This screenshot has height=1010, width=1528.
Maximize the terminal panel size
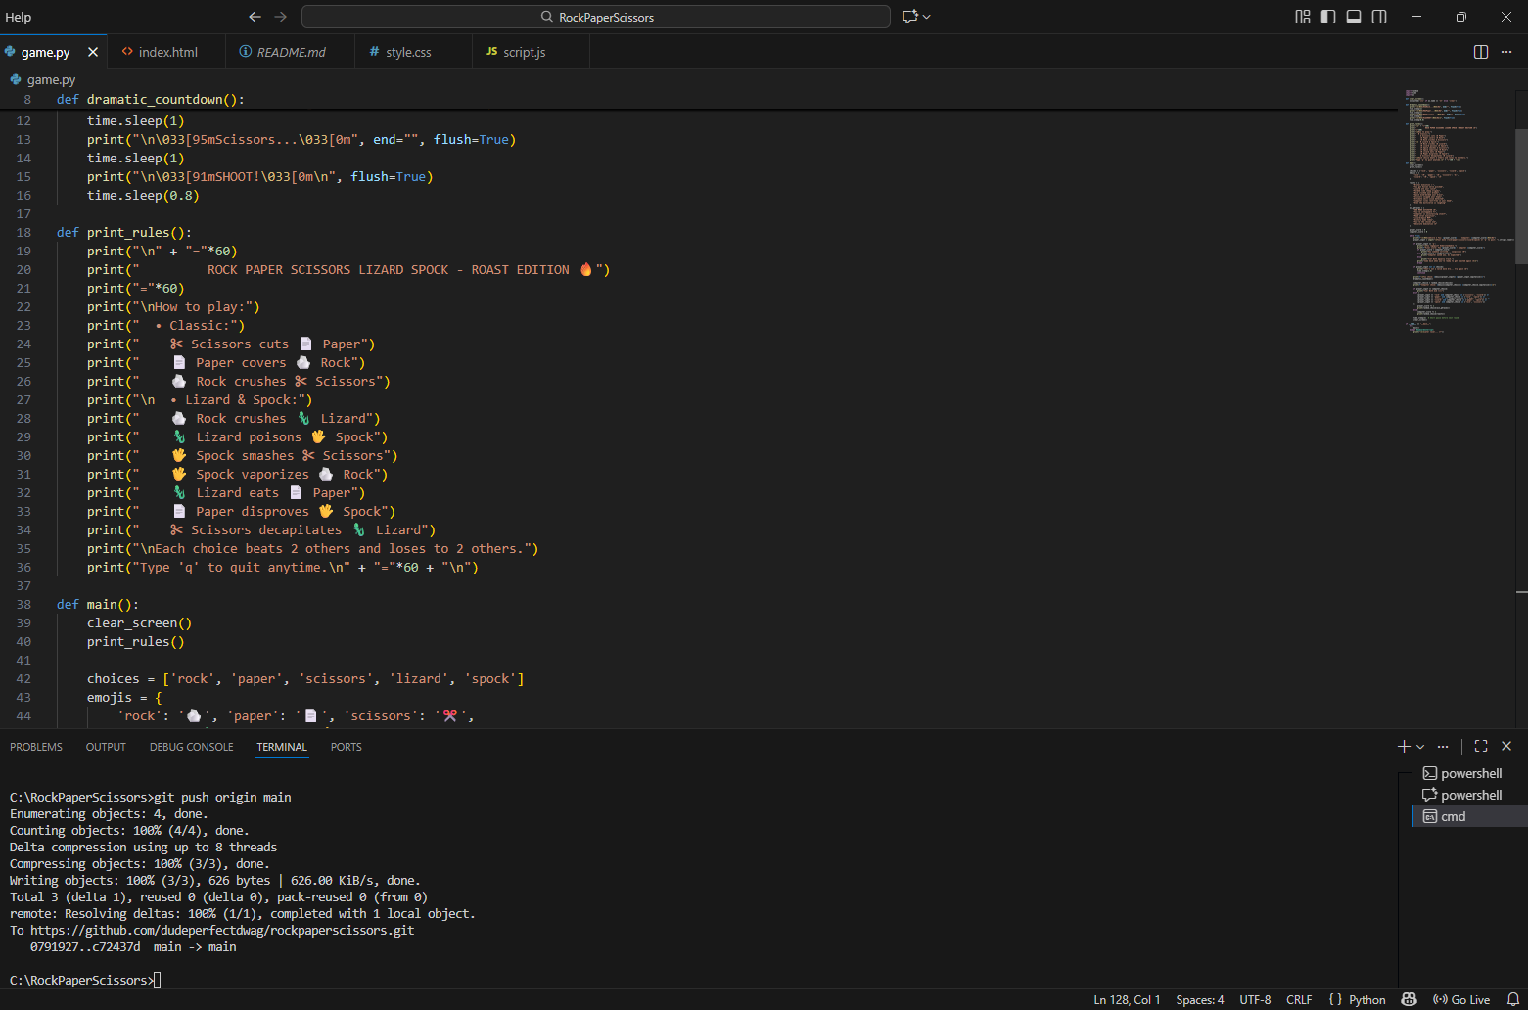click(x=1480, y=746)
